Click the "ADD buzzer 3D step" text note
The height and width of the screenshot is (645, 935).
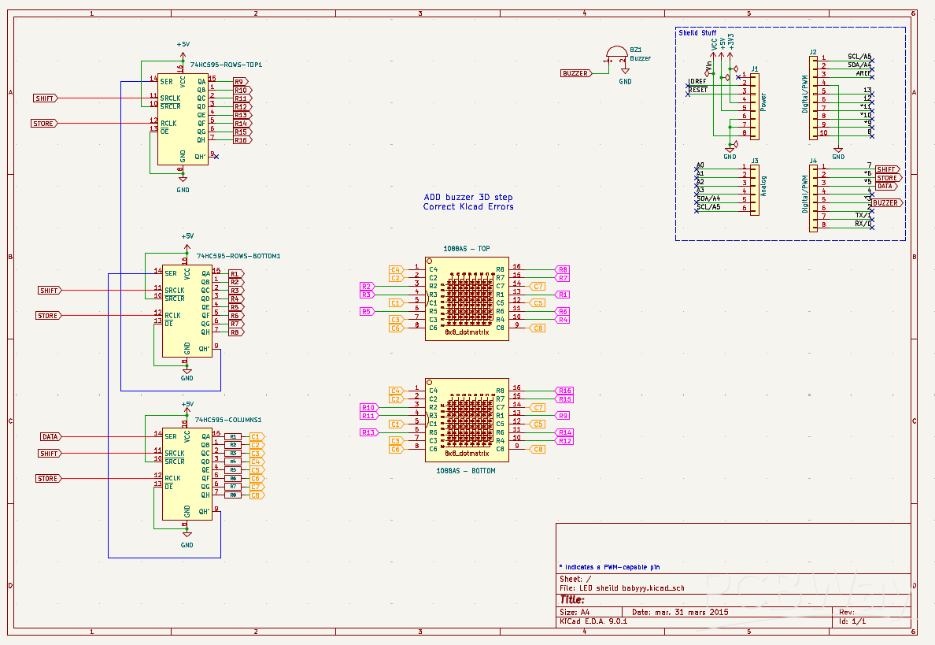pos(468,198)
